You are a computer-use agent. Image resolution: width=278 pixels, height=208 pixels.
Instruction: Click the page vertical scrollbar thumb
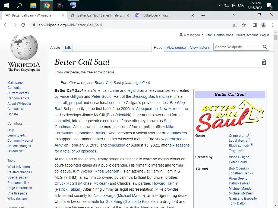275,37
